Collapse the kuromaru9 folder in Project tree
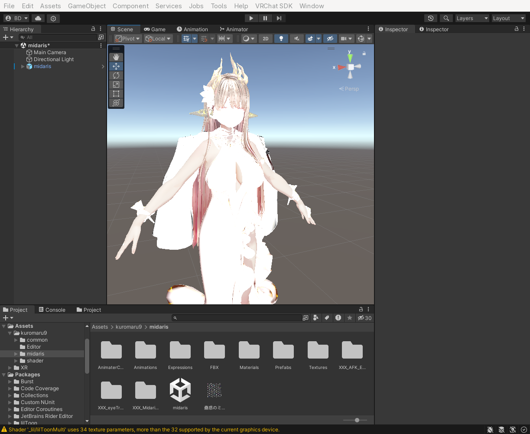The width and height of the screenshot is (530, 434). pyautogui.click(x=10, y=333)
